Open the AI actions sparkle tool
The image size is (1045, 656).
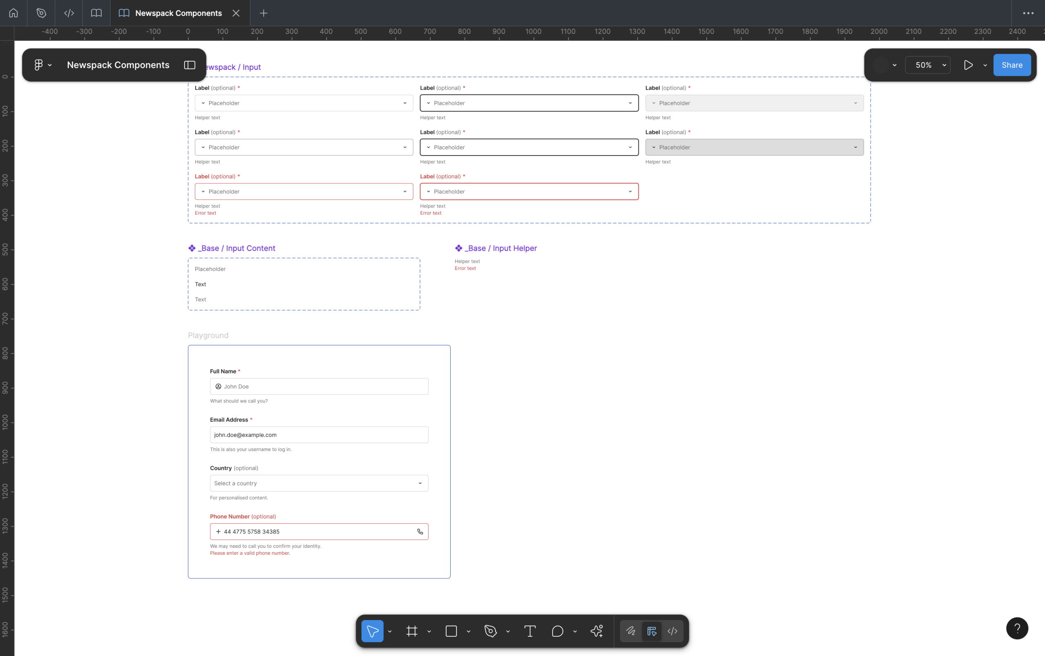(x=596, y=631)
